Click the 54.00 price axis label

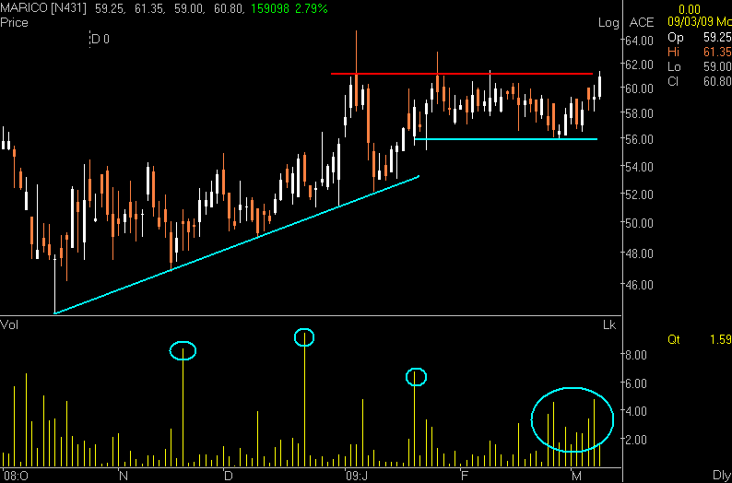pyautogui.click(x=640, y=166)
